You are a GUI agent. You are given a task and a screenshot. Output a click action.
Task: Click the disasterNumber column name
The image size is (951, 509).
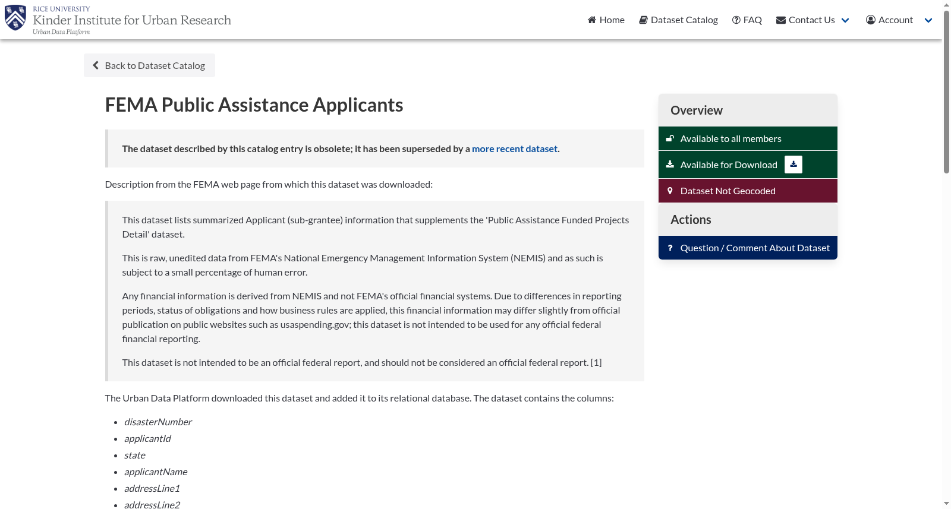[x=158, y=422]
